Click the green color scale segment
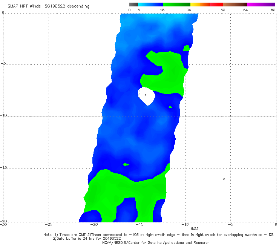This screenshot has width=279, height=245. pyautogui.click(x=176, y=5)
